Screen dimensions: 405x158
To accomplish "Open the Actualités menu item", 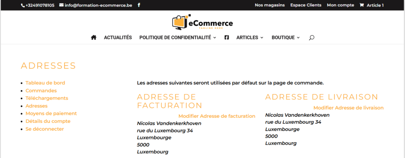I will click(118, 37).
